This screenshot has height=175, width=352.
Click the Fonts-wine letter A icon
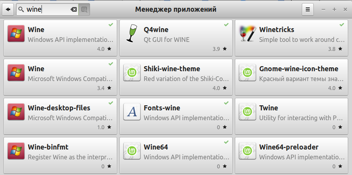[x=132, y=112]
